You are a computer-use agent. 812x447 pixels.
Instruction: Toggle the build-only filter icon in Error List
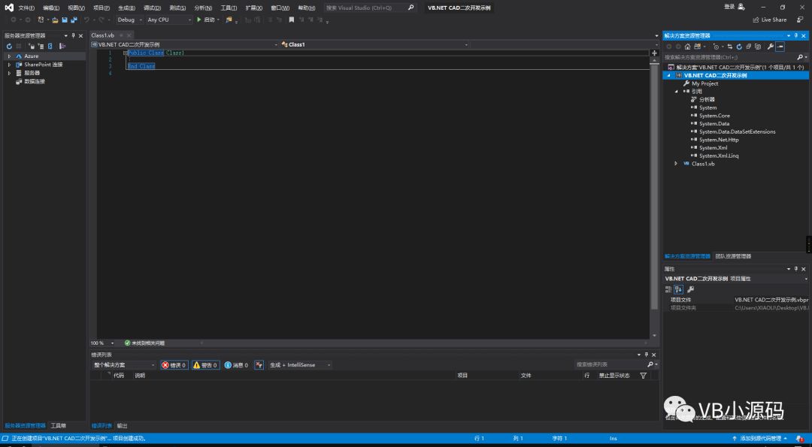pos(259,365)
